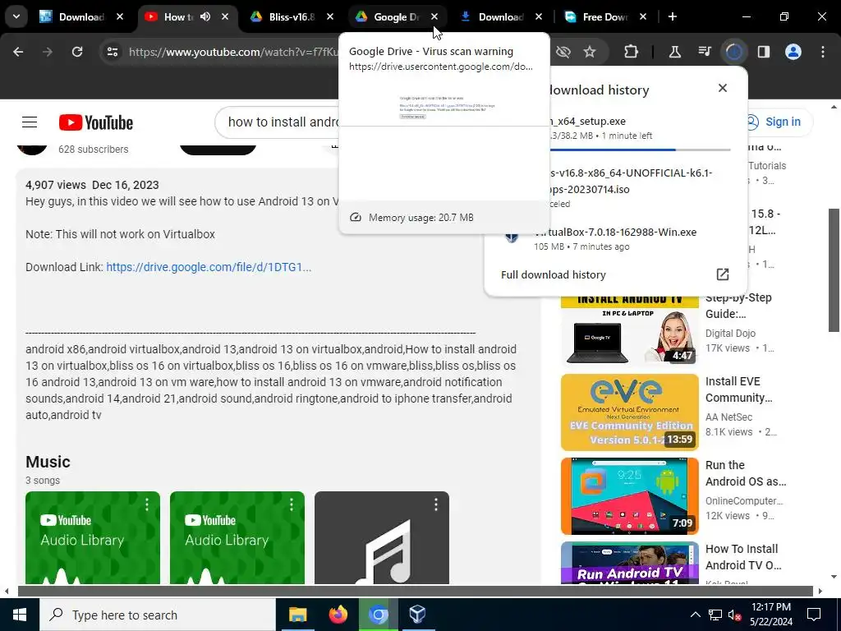Open Firefox from the taskbar
841x631 pixels.
[x=338, y=615]
